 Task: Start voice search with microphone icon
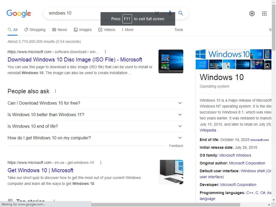[170, 13]
